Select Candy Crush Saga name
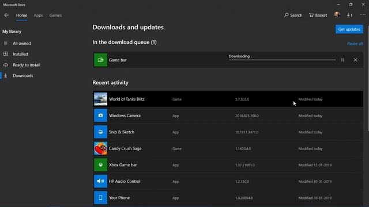369x207 pixels. 125,148
